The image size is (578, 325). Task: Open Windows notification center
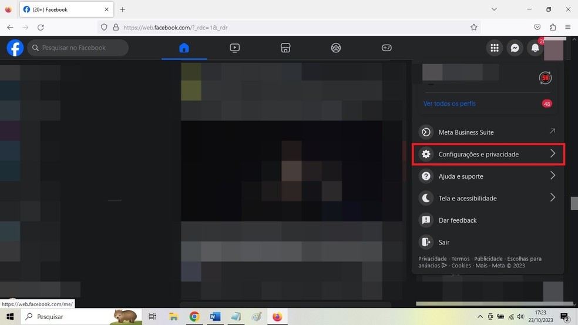564,317
